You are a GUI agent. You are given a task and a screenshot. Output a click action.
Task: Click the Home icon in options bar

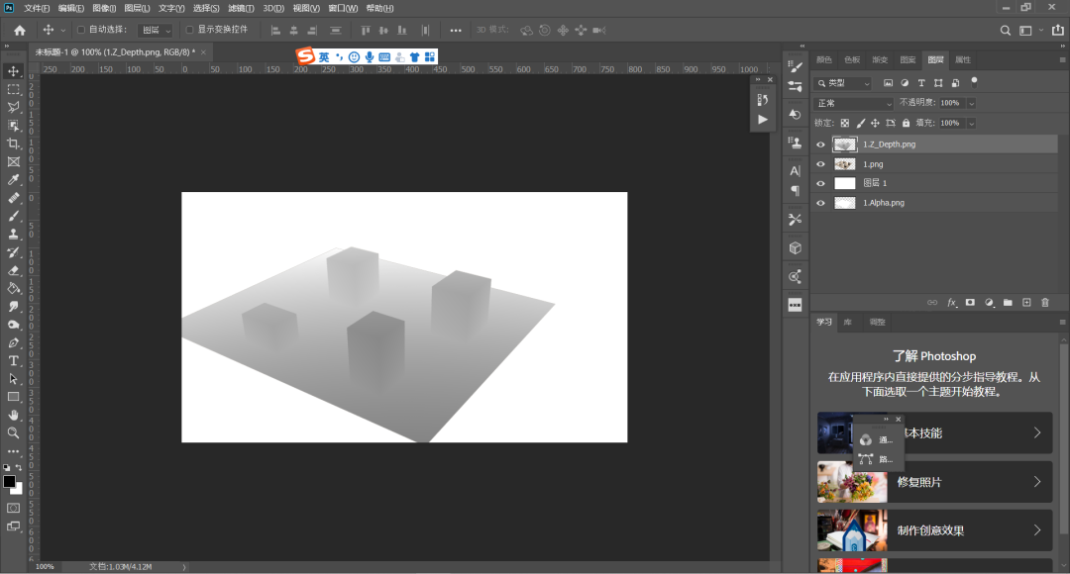pos(20,30)
